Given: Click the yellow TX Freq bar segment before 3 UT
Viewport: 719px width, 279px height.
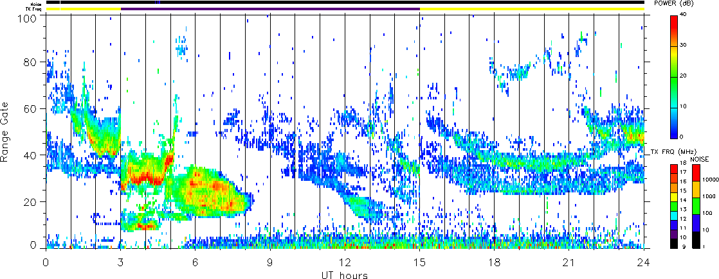Looking at the screenshot, I should coord(84,9).
